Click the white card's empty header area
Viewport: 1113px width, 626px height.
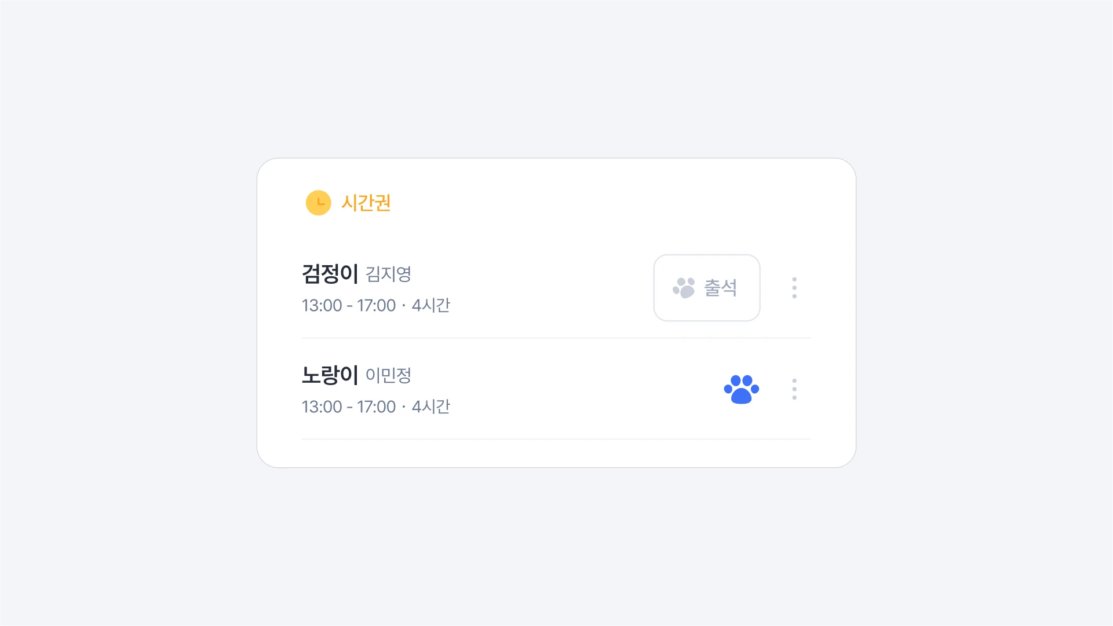[x=608, y=203]
